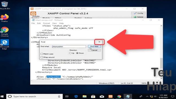Open the Windows Start menu
Screen dimensions: 176x99
[x=2, y=97]
